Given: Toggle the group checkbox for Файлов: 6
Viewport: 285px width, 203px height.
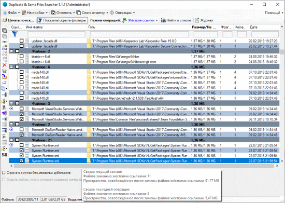Looking at the screenshot, I should point(17,67).
